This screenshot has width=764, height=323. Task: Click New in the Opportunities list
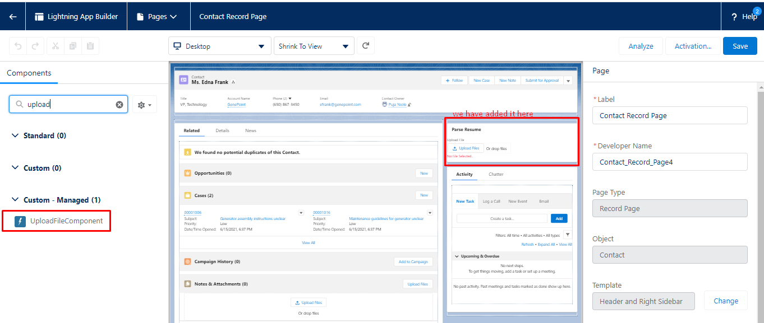pyautogui.click(x=424, y=173)
